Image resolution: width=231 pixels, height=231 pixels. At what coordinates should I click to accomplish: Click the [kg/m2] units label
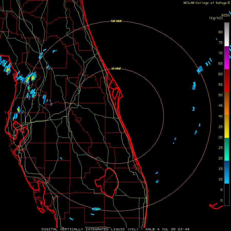coord(216,18)
